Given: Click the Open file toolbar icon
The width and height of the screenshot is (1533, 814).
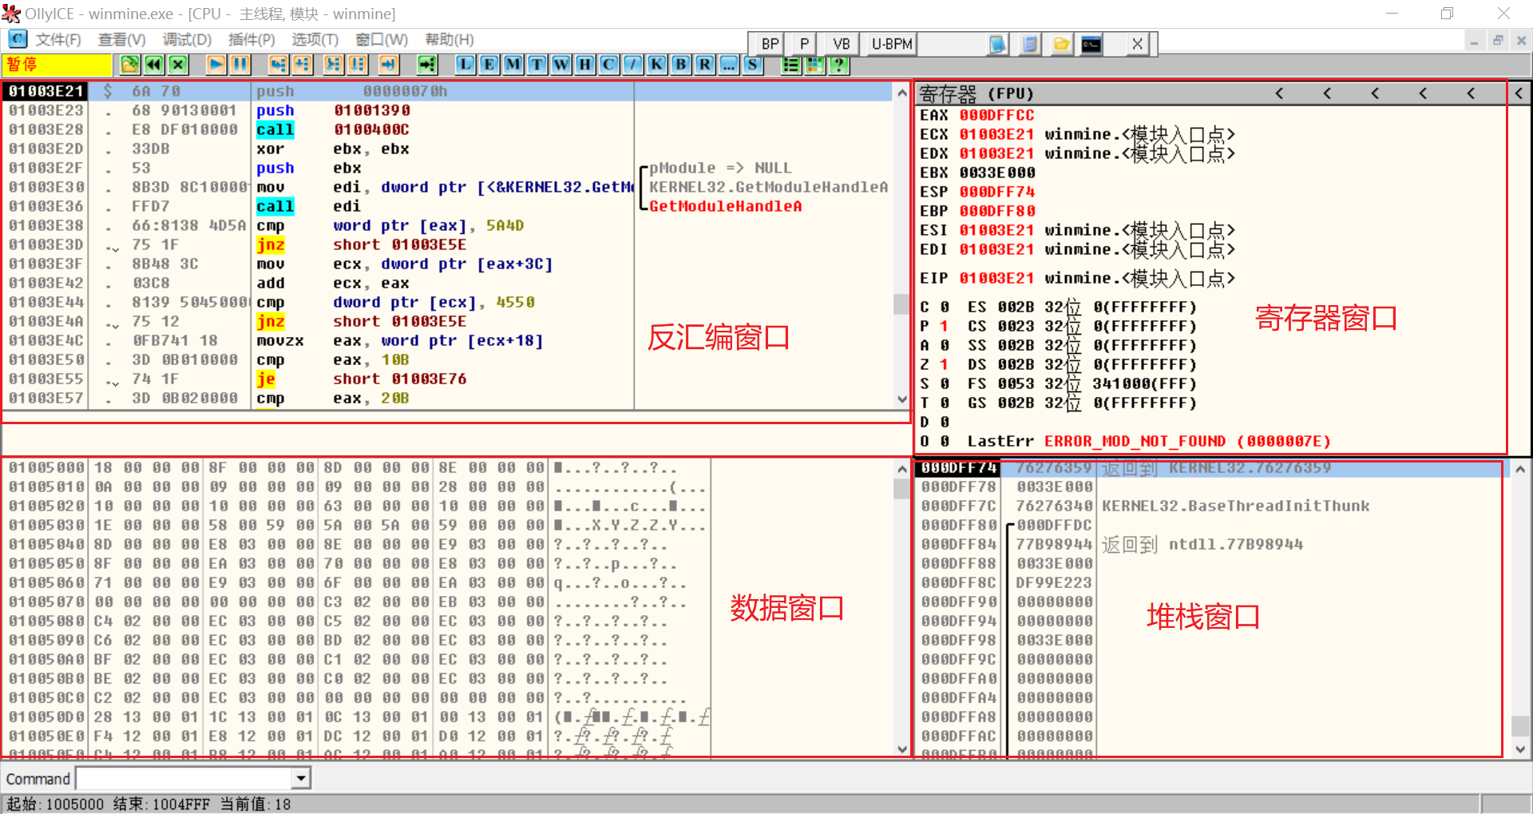Looking at the screenshot, I should pos(130,65).
